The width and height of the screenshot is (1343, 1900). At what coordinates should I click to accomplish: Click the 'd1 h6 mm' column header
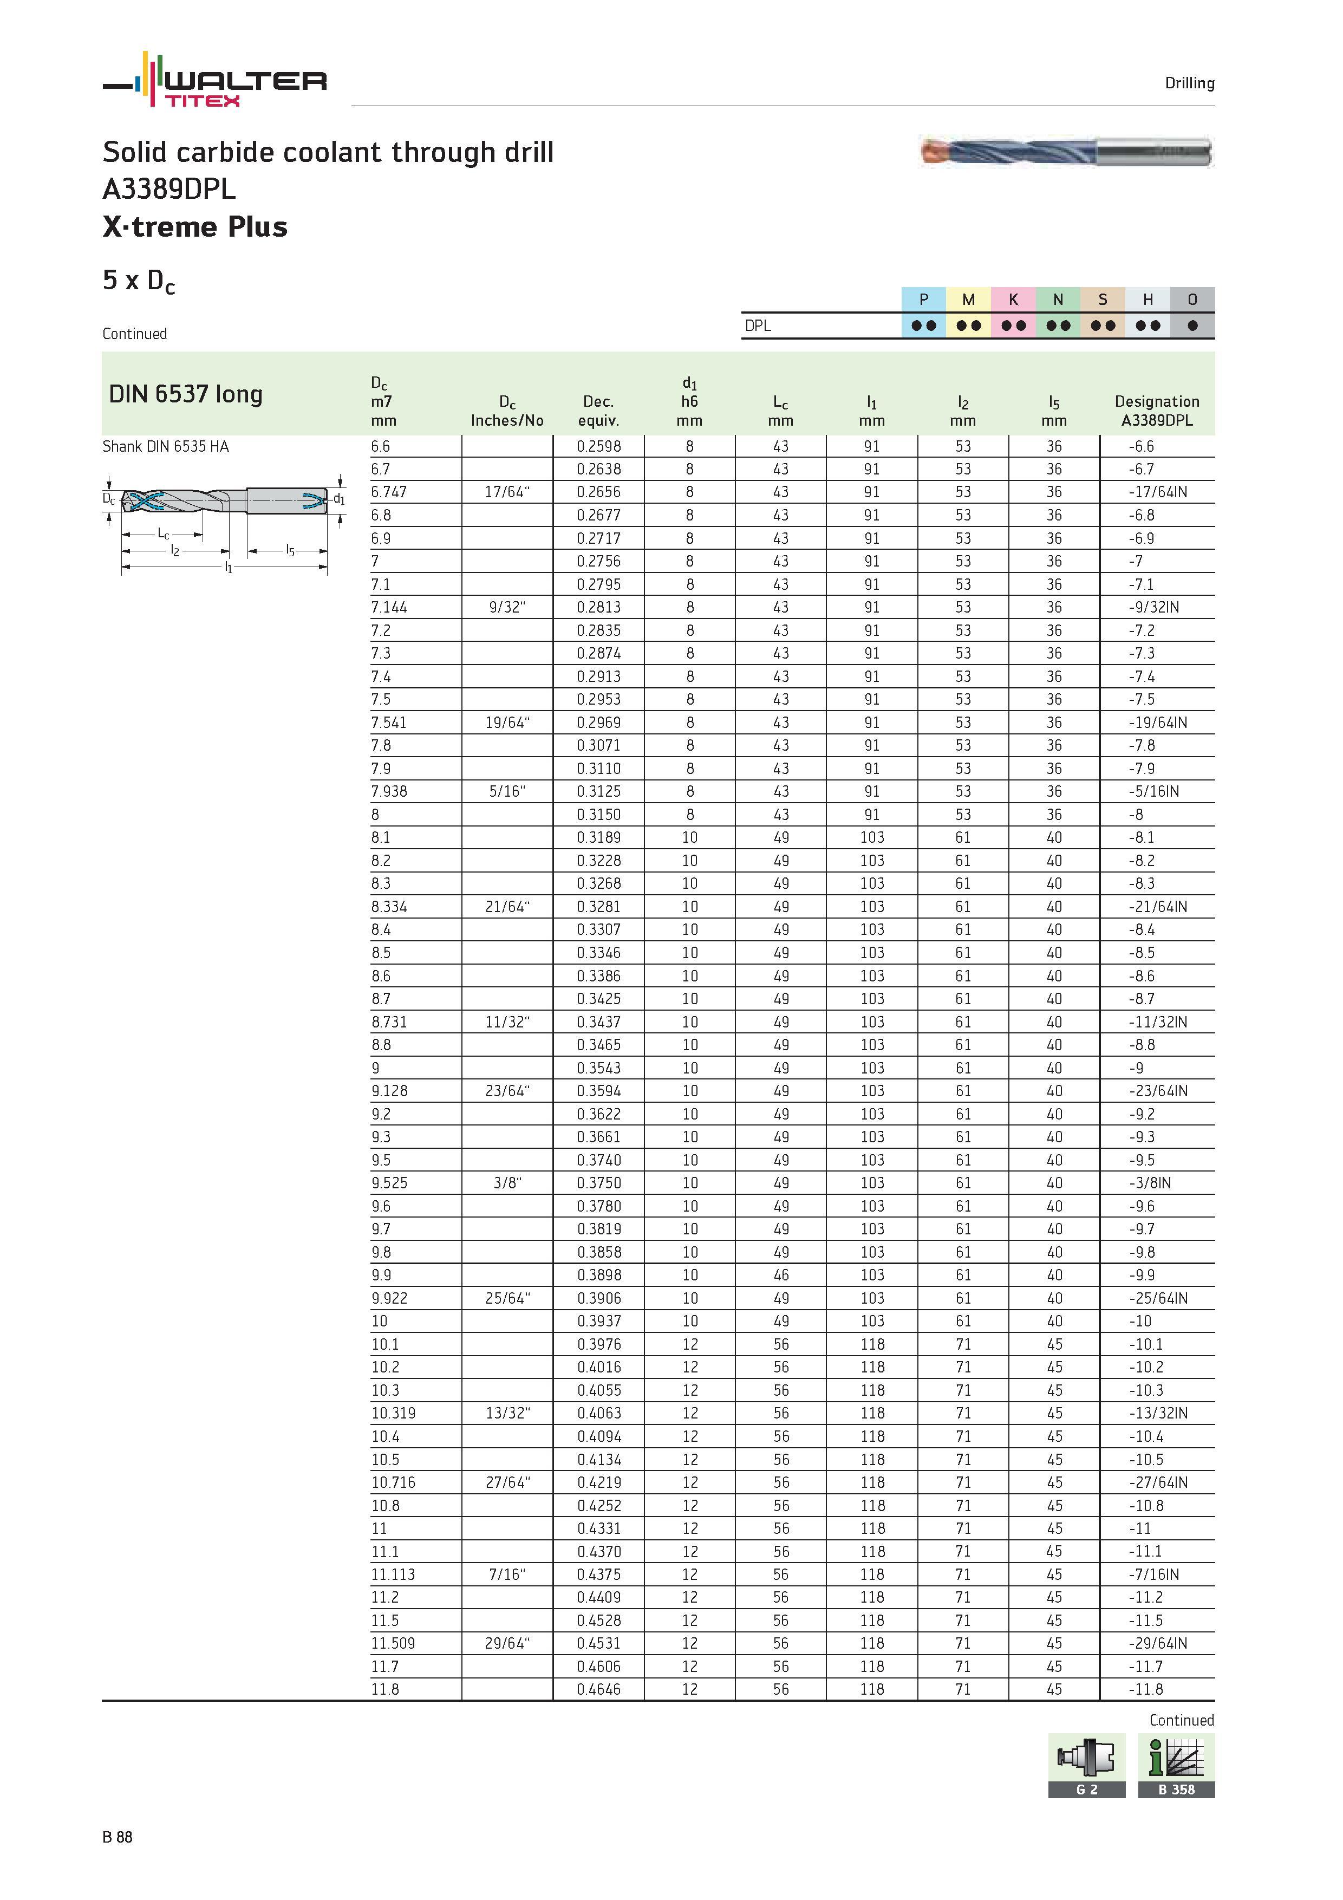point(689,402)
